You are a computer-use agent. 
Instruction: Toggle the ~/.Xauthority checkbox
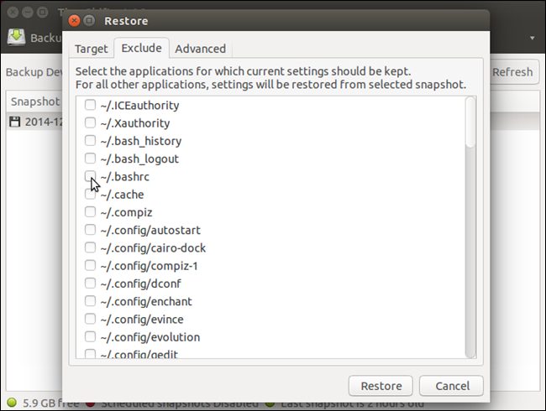click(90, 122)
